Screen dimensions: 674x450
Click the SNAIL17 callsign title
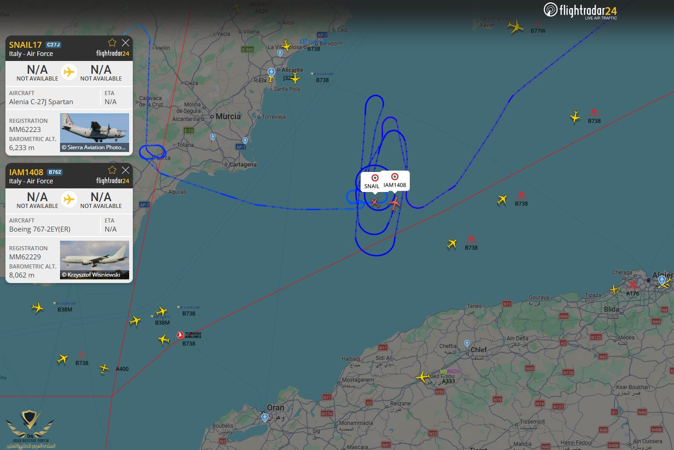[25, 45]
